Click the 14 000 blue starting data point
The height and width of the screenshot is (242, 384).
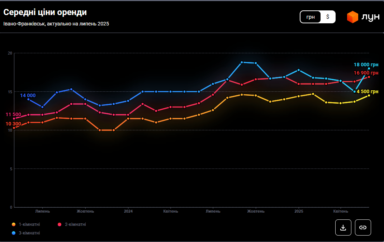[28, 99]
